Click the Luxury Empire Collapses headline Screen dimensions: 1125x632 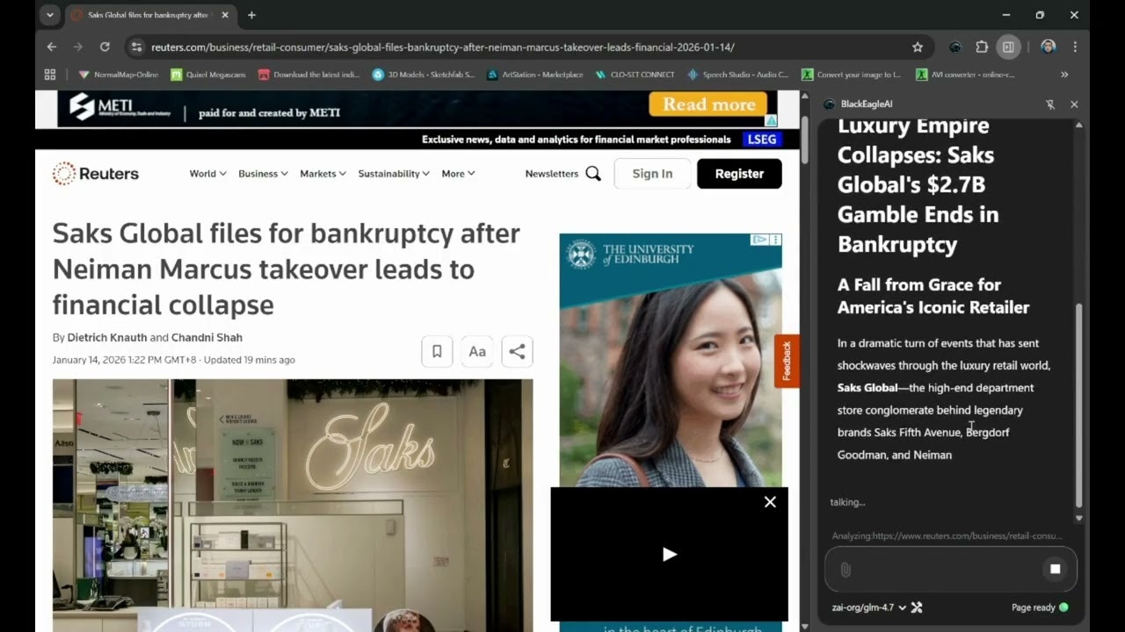pyautogui.click(x=918, y=185)
